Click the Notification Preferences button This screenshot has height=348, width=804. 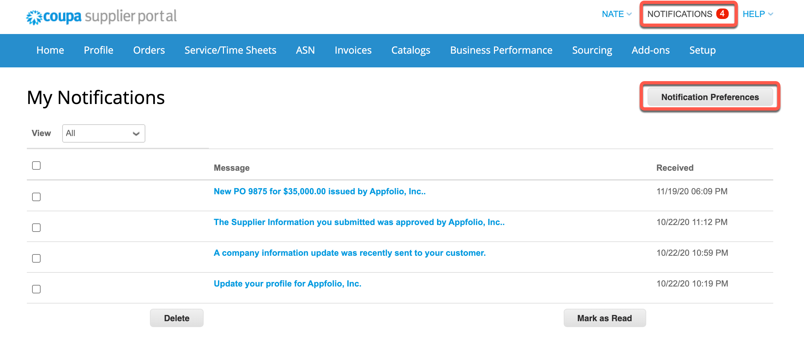[x=710, y=97]
